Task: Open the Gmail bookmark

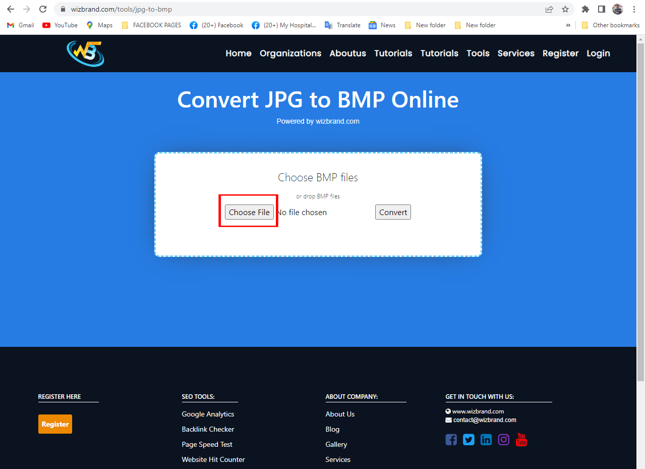Action: pos(20,25)
